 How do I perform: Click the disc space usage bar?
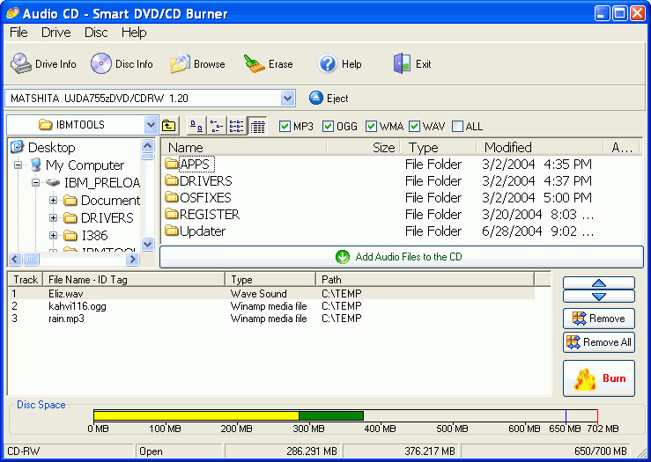tap(345, 415)
